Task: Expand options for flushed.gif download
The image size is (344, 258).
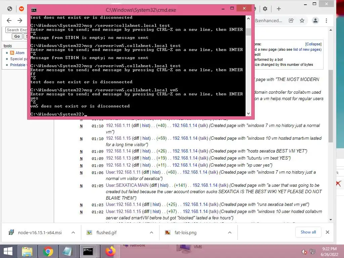Action: (x=152, y=232)
